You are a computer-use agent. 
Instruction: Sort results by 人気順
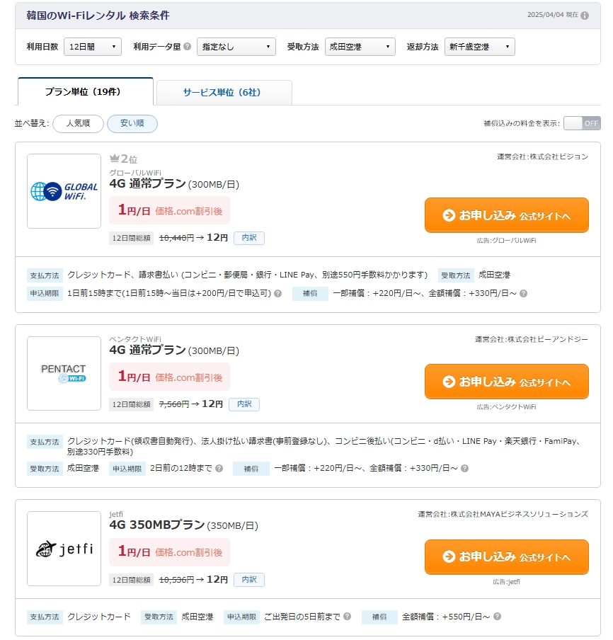tap(78, 123)
